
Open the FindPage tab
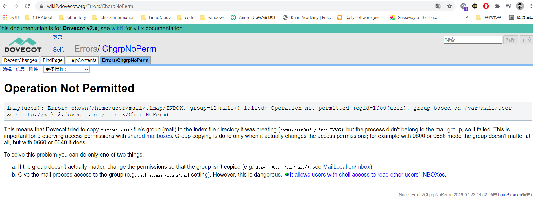point(53,60)
